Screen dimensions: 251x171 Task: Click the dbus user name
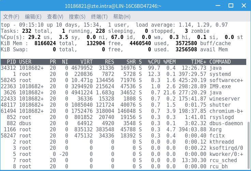click(x=25, y=123)
